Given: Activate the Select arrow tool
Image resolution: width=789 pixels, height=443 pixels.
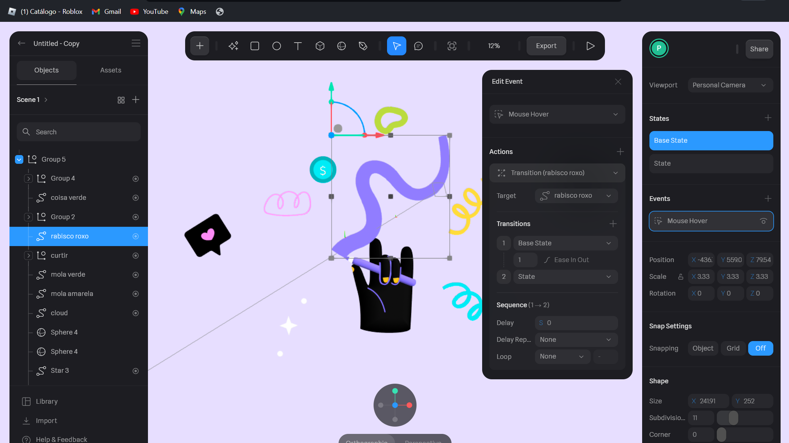Looking at the screenshot, I should click(x=397, y=46).
